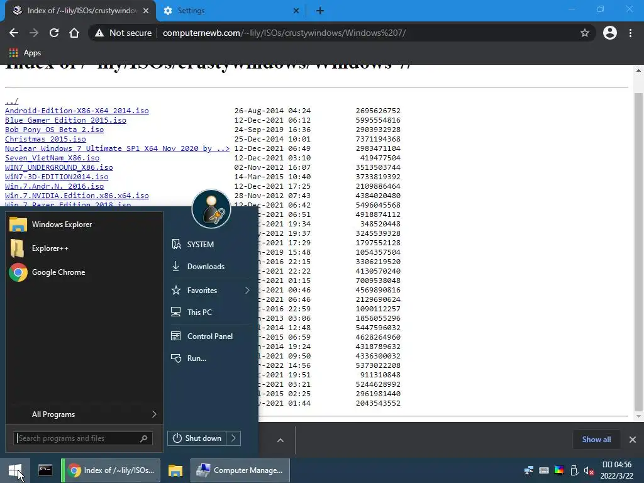Click the Windows Start button
This screenshot has width=644, height=483.
coord(15,470)
